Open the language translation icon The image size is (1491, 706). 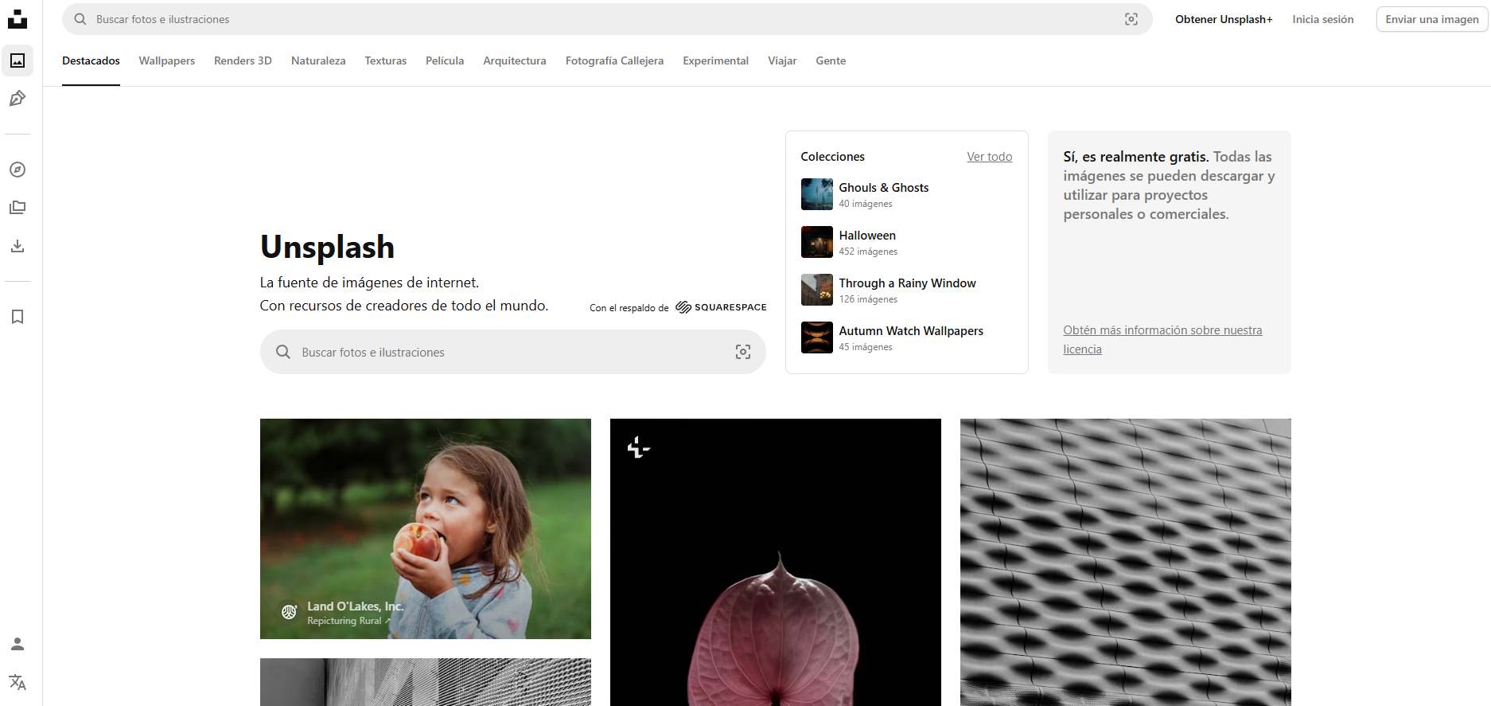click(18, 682)
